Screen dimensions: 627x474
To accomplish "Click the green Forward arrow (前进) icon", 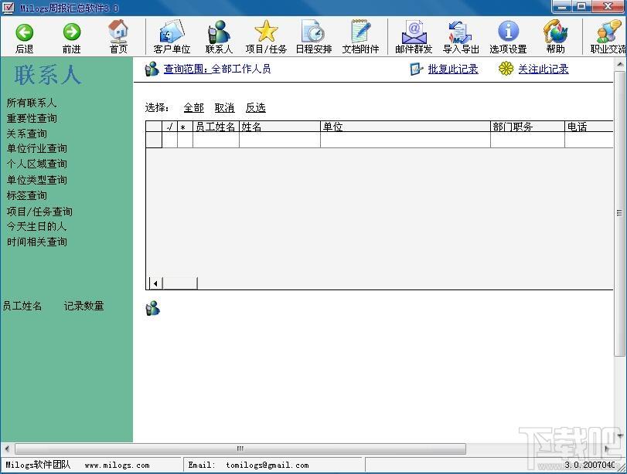I will (72, 32).
